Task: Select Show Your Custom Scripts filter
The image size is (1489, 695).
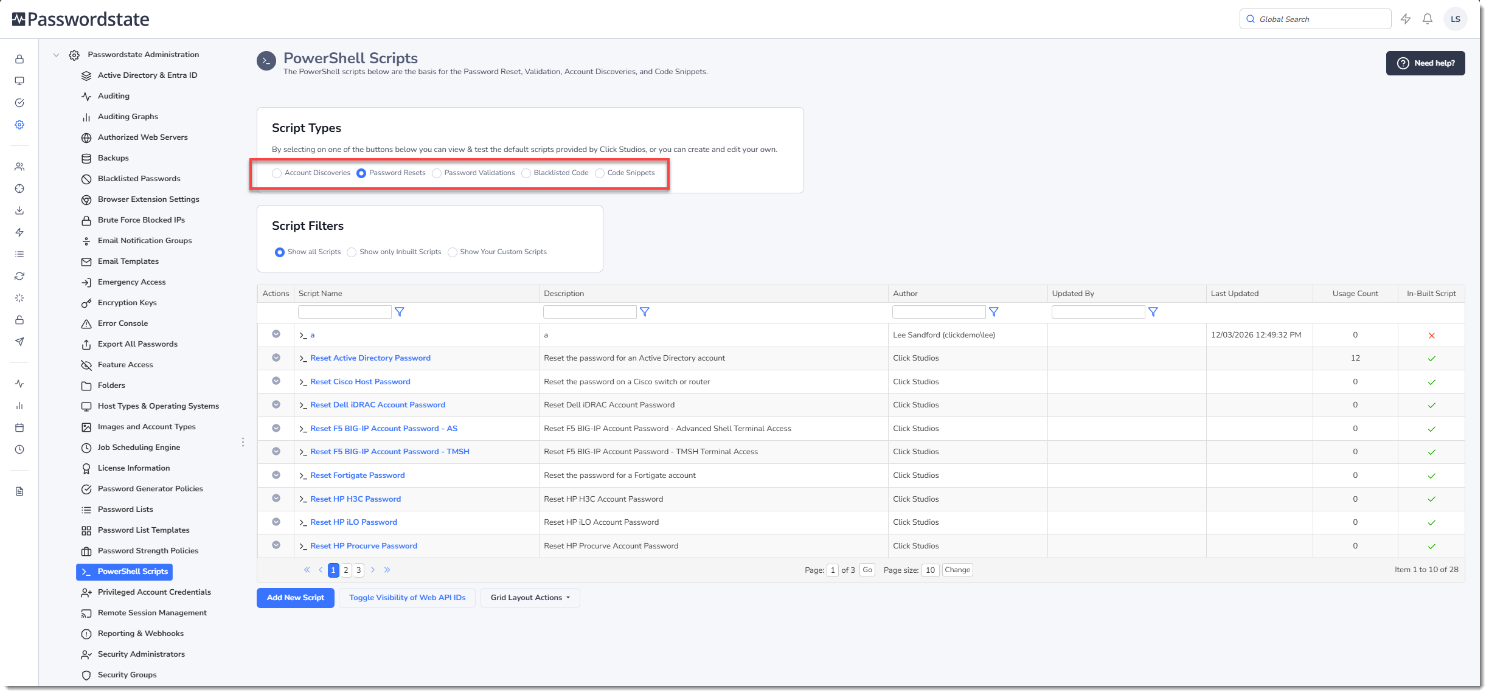Action: click(453, 252)
